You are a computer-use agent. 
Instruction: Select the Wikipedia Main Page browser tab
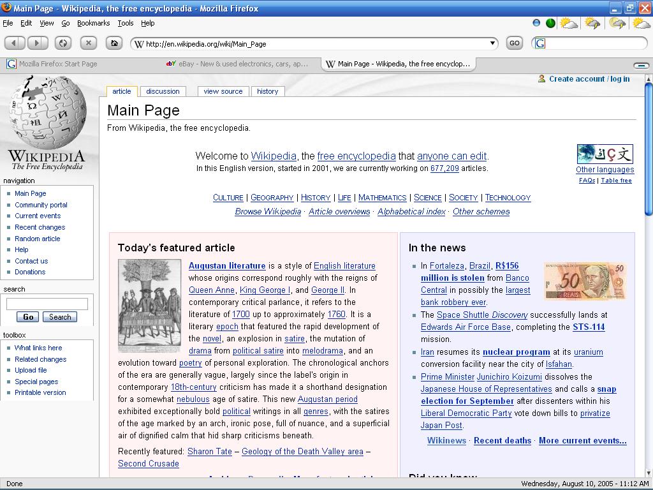coord(398,64)
